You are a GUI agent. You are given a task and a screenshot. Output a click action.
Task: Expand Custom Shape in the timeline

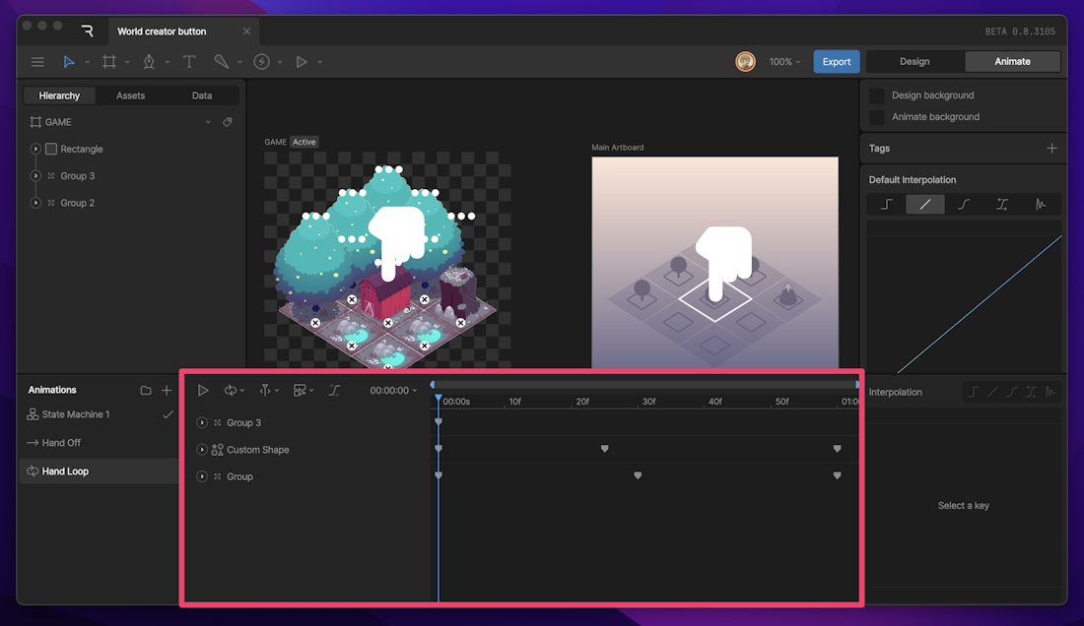[201, 450]
